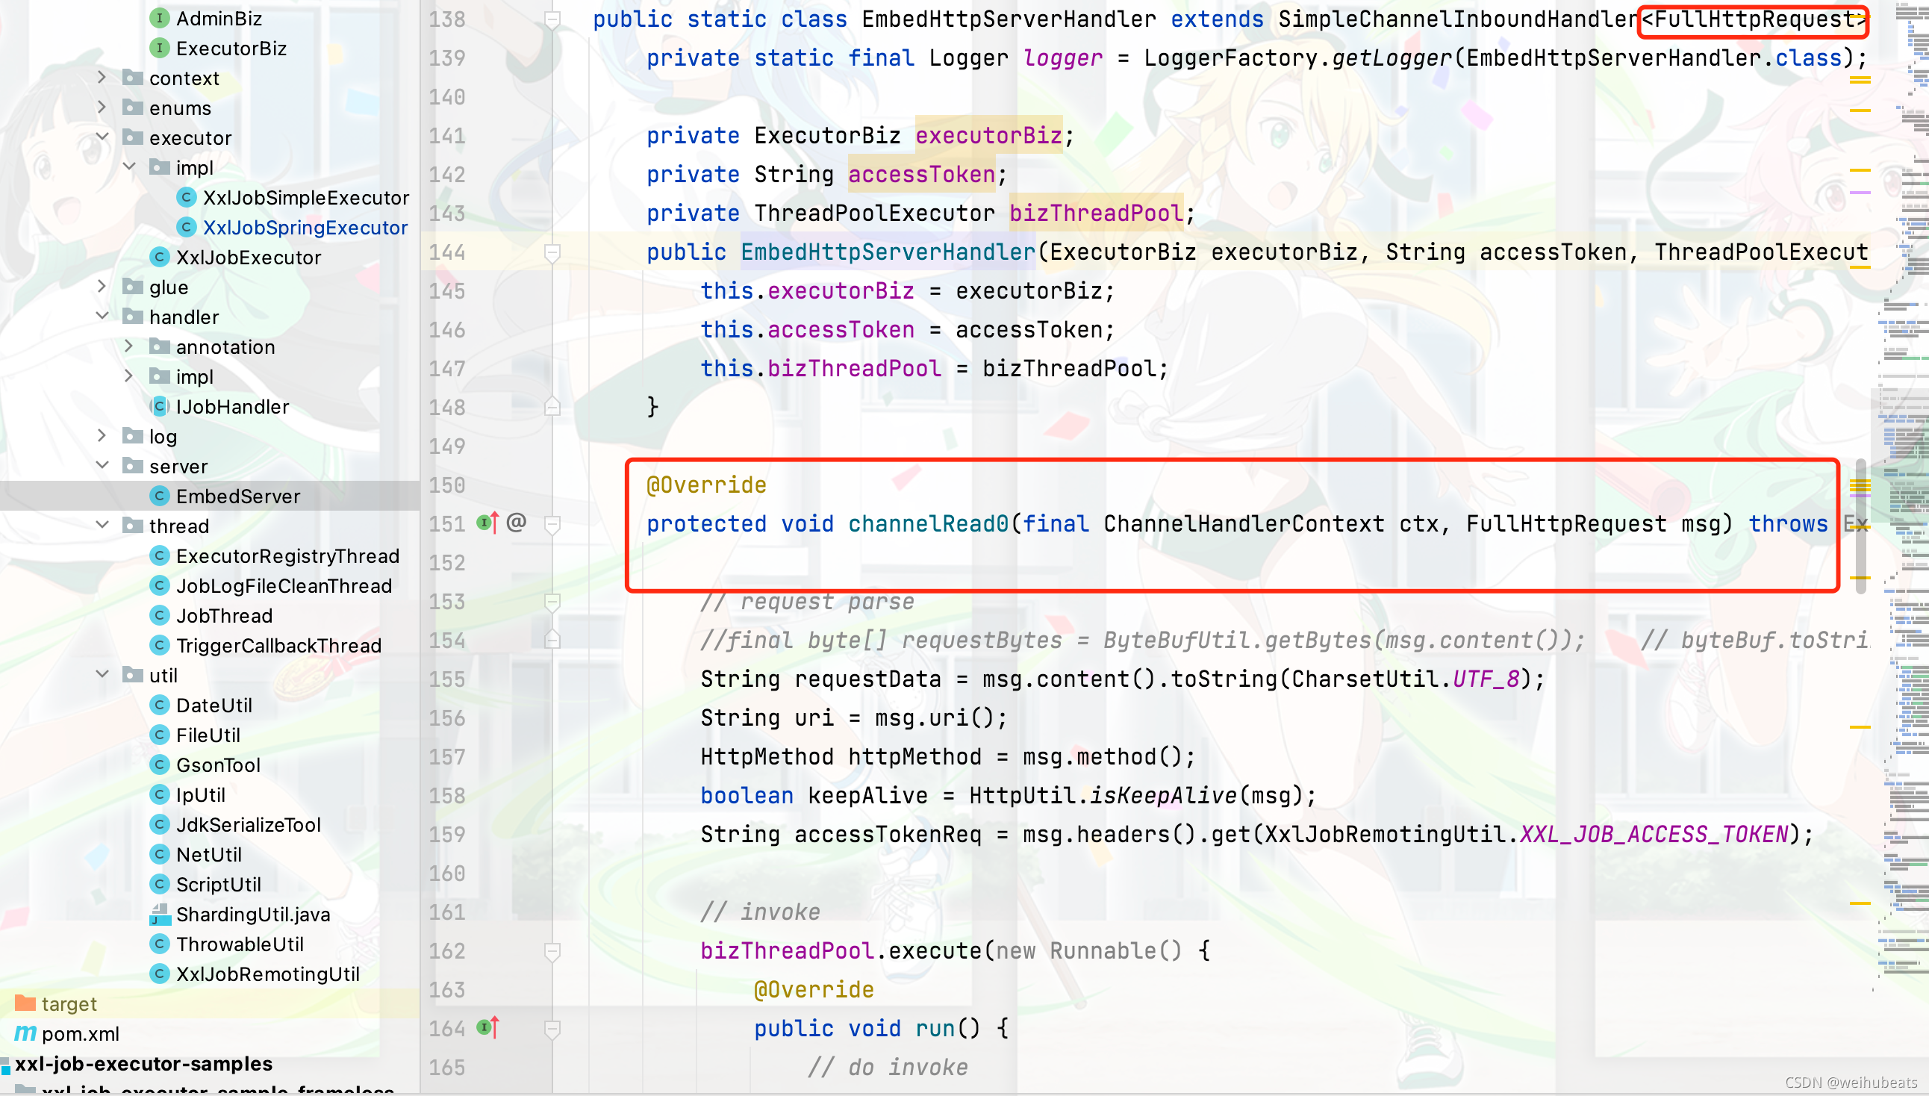1929x1096 pixels.
Task: Collapse the util folder
Action: click(x=102, y=674)
